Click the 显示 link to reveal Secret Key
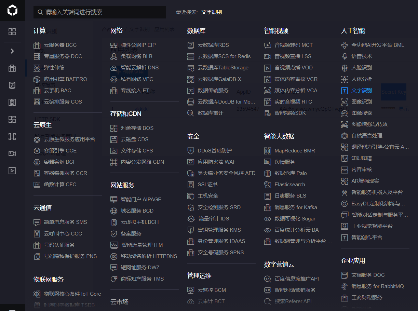 click(x=404, y=109)
